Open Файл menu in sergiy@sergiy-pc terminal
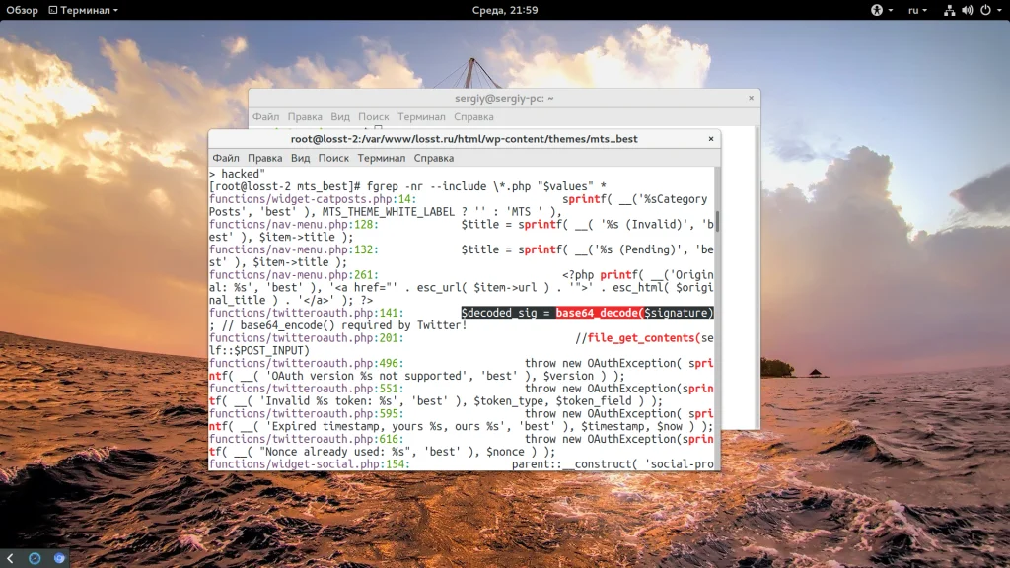Viewport: 1010px width, 568px height. click(265, 116)
